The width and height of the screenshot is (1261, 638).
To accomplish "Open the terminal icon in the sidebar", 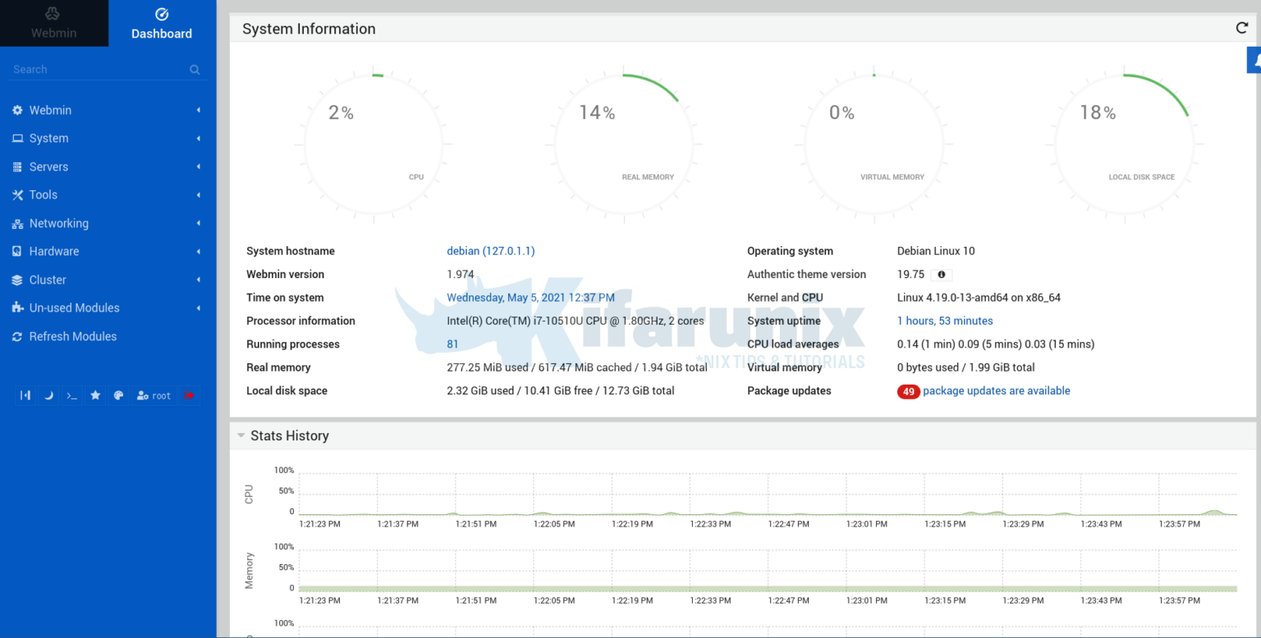I will 71,395.
